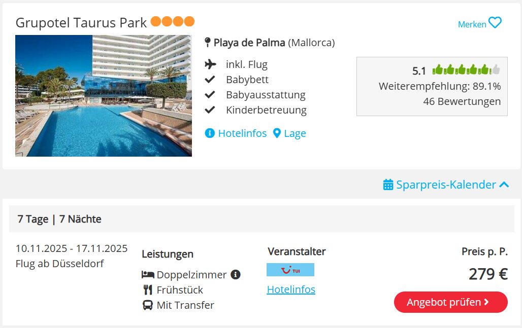Click the heart icon next to Merken
Screen dimensions: 522x328
click(495, 23)
